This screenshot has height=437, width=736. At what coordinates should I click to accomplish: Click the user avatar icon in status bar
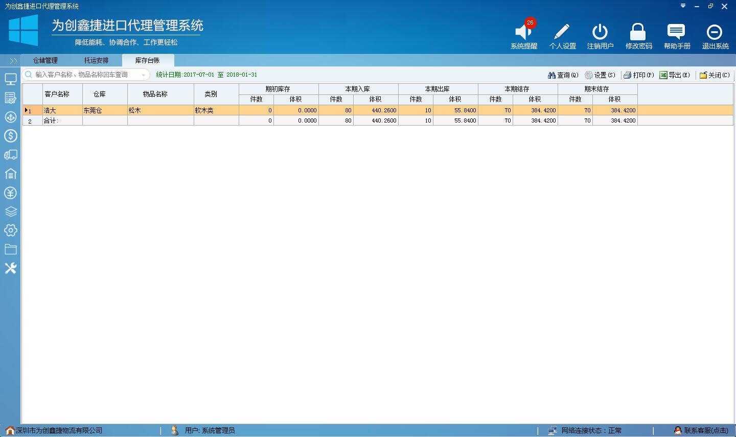click(x=174, y=430)
